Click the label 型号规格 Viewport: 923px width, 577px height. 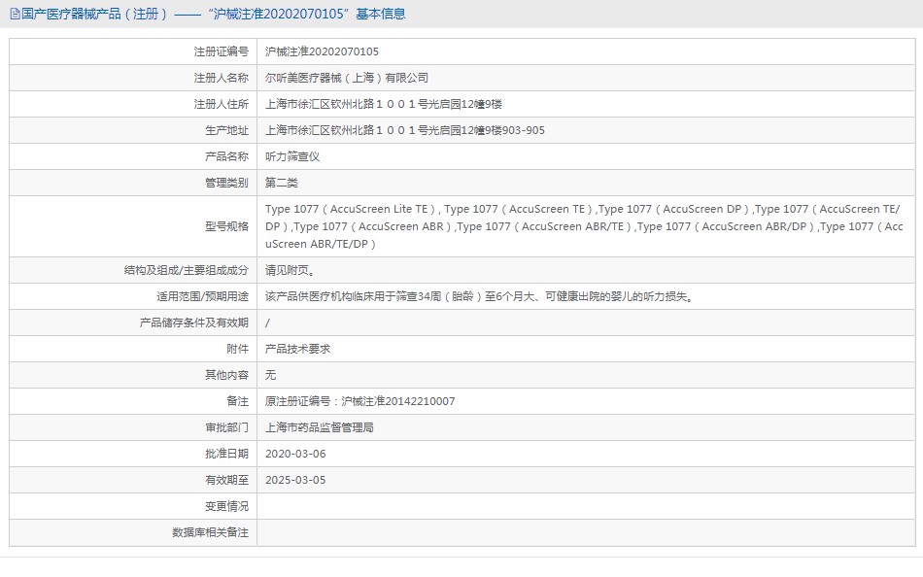(226, 226)
